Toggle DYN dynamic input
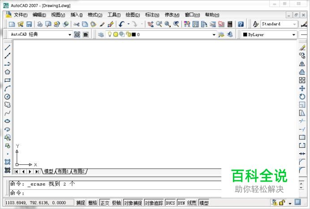The width and height of the screenshot is (310, 209). tap(181, 203)
